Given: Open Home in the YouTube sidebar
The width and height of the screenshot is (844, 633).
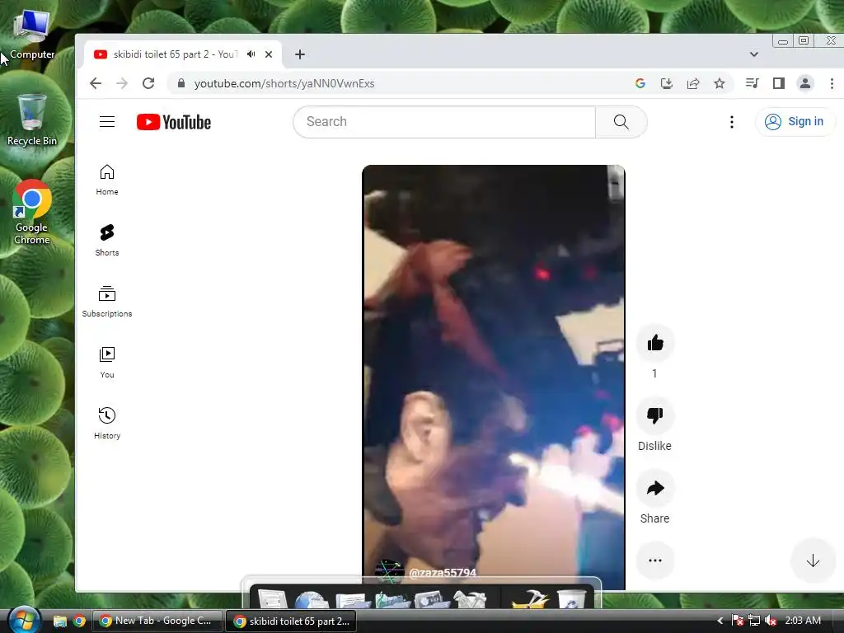Looking at the screenshot, I should coord(107,180).
